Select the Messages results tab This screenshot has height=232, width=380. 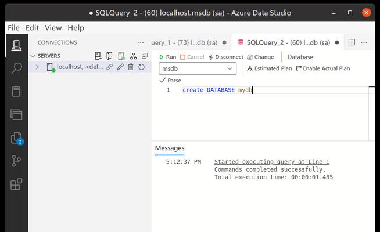[170, 148]
